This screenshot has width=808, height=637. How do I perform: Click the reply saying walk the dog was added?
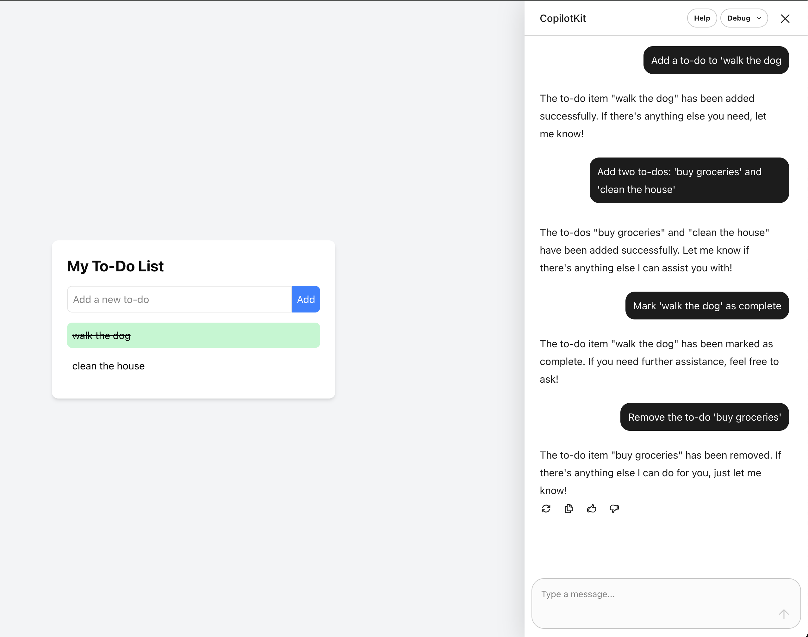tap(653, 116)
